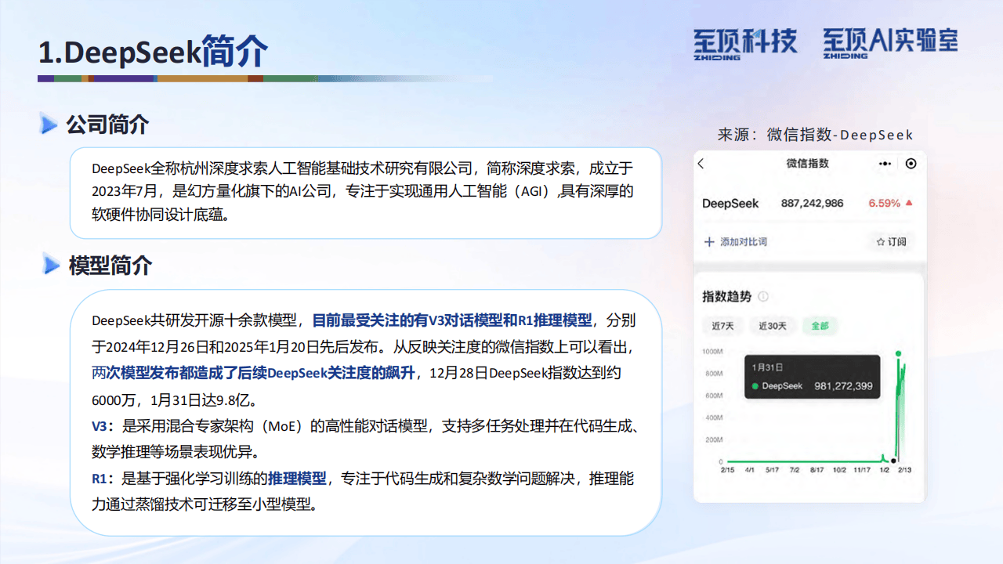Click the 模型简介 section heading
The image size is (1003, 564).
coord(110,266)
